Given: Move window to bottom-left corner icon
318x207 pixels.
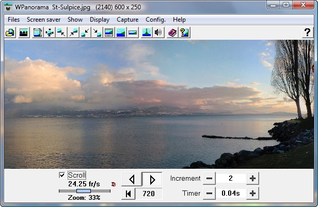Looking at the screenshot, I should click(x=85, y=33).
